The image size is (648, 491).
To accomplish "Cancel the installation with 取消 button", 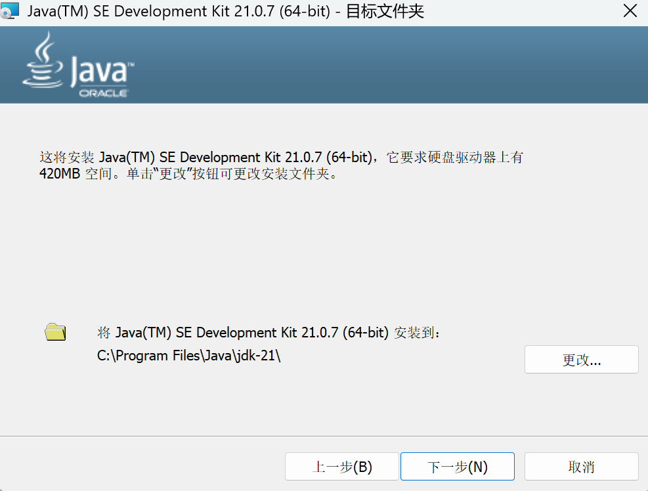I will (x=580, y=466).
